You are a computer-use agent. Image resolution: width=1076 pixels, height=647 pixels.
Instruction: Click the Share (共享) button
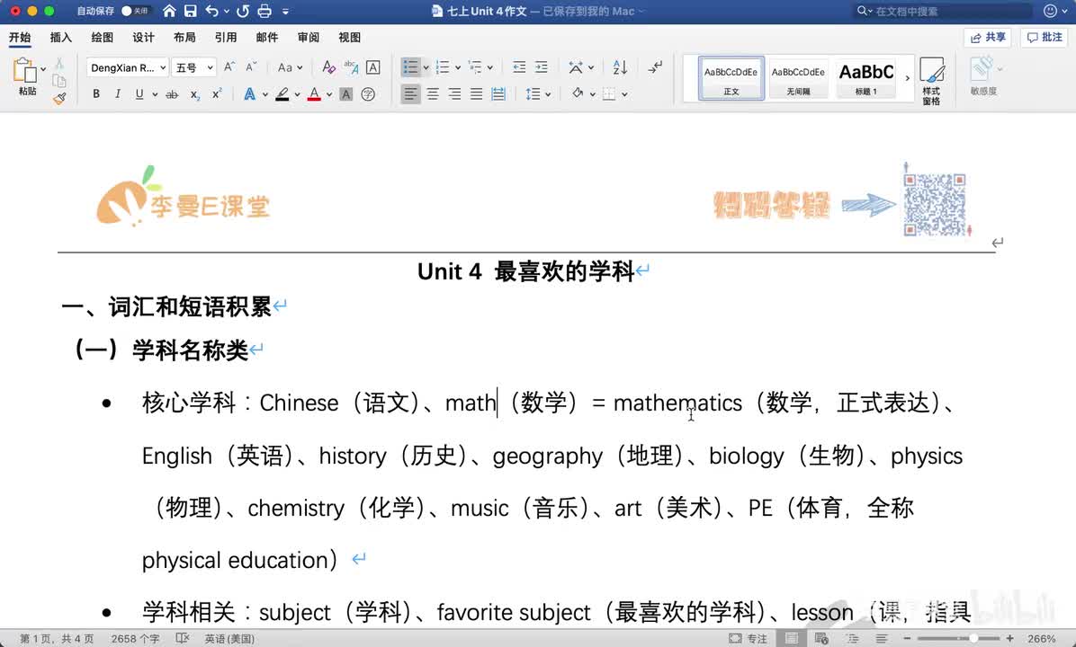[x=988, y=37]
